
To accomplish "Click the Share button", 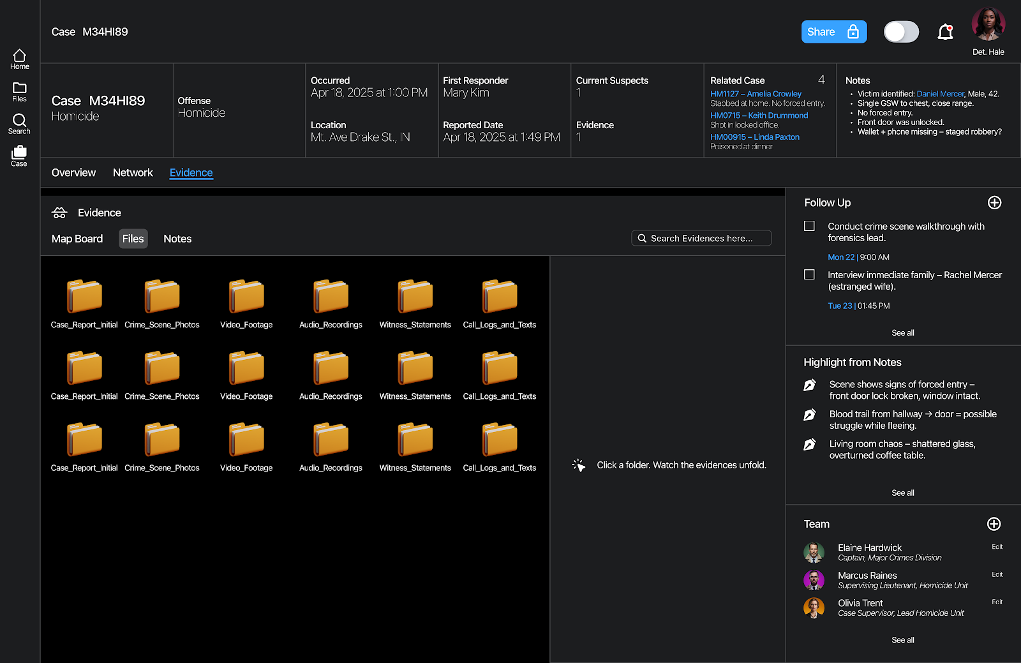I will [834, 32].
